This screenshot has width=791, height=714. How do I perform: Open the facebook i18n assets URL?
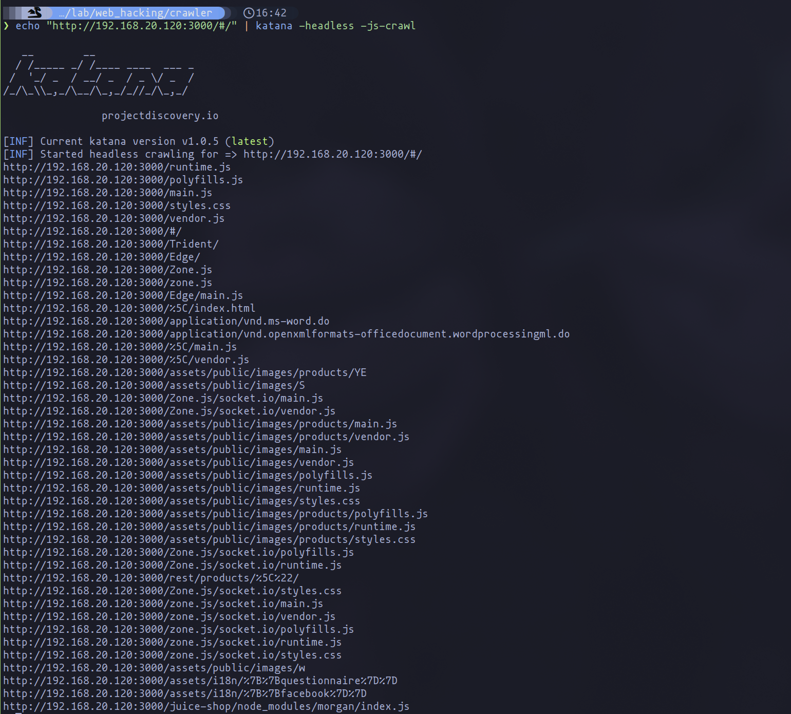coord(184,693)
